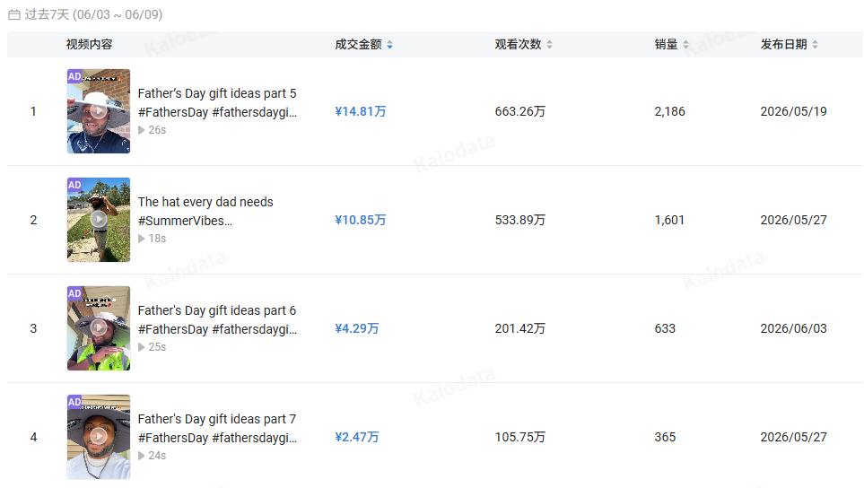This screenshot has width=864, height=488.
Task: Open the ¥2.47万 revenue value
Action: (x=357, y=437)
